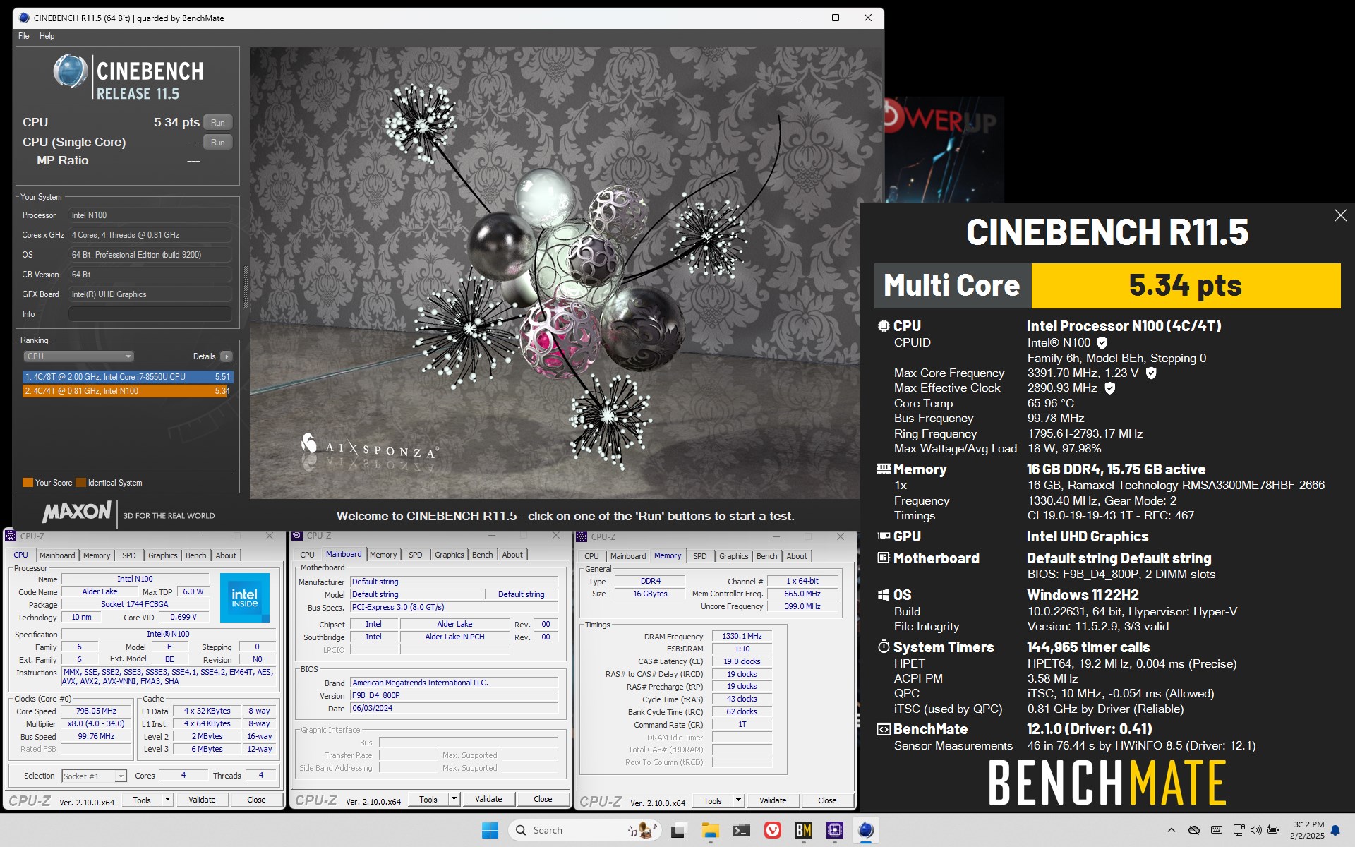
Task: Run the CPU Single Core test
Action: coord(218,142)
